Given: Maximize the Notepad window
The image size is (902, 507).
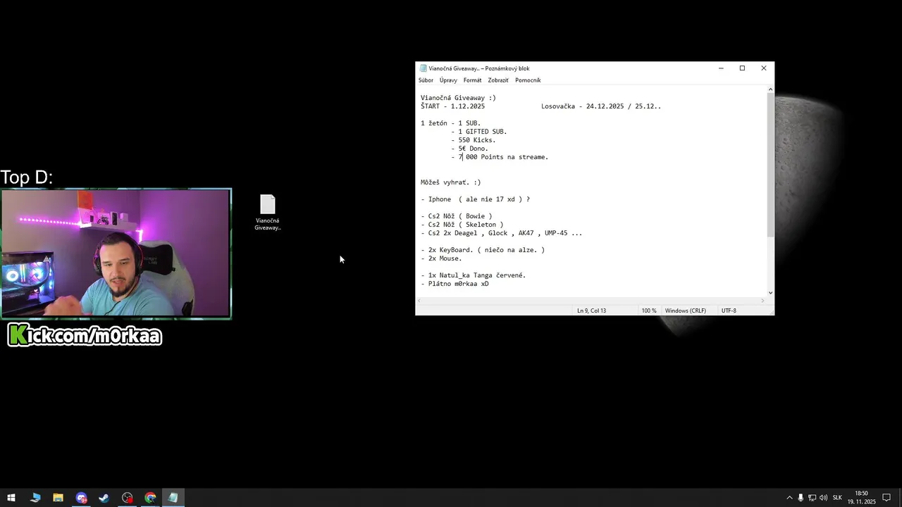Looking at the screenshot, I should pos(742,68).
